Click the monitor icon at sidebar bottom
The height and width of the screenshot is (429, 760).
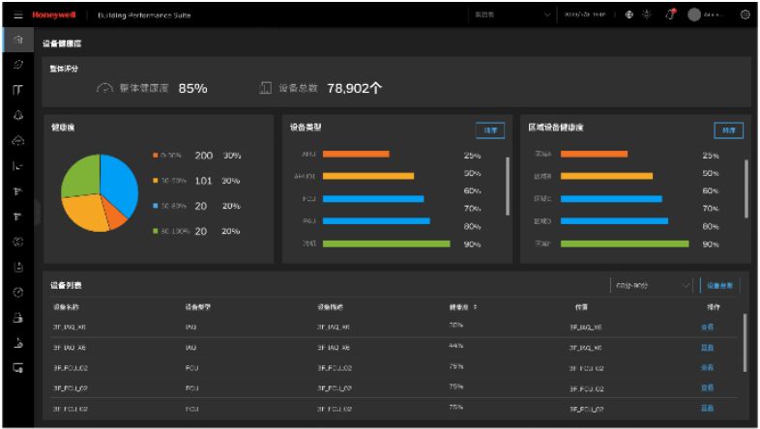16,366
